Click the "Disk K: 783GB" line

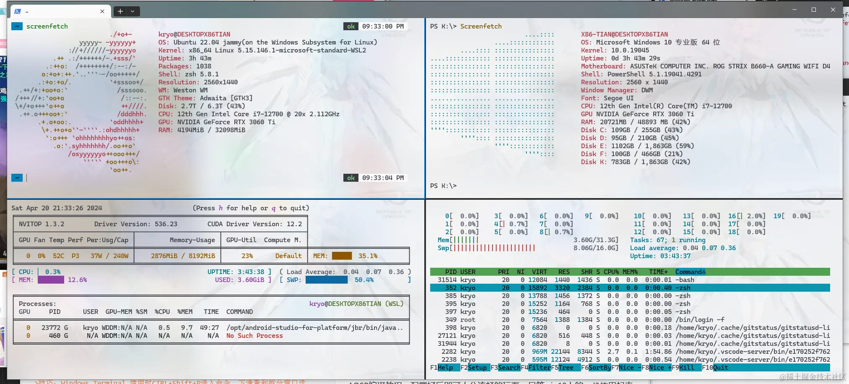[635, 162]
